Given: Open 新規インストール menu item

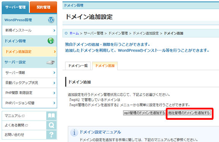Looking at the screenshot, I should [x=29, y=30].
